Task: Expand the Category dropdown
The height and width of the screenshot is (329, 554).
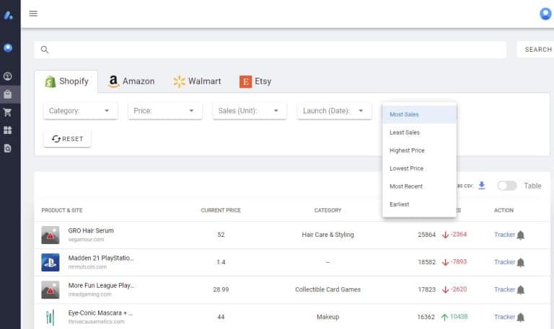Action: point(80,111)
